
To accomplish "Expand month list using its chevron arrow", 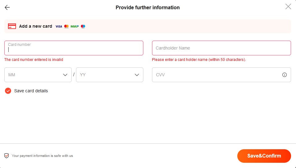I will [65, 75].
